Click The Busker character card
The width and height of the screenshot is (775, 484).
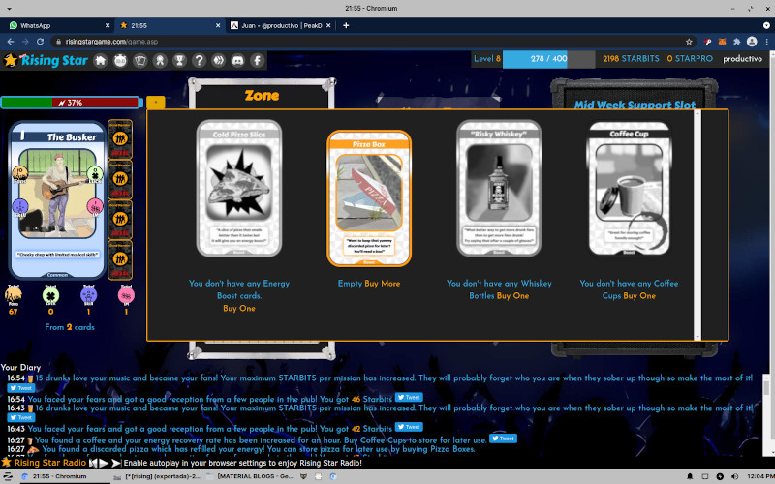[x=57, y=200]
